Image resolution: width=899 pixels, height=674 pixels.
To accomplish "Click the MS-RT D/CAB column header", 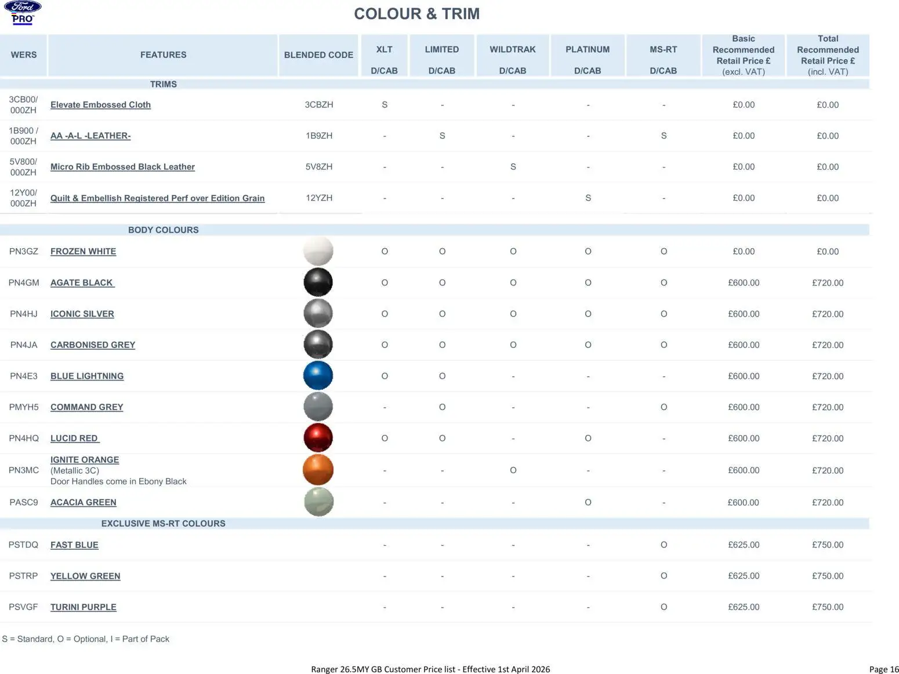I will [664, 55].
